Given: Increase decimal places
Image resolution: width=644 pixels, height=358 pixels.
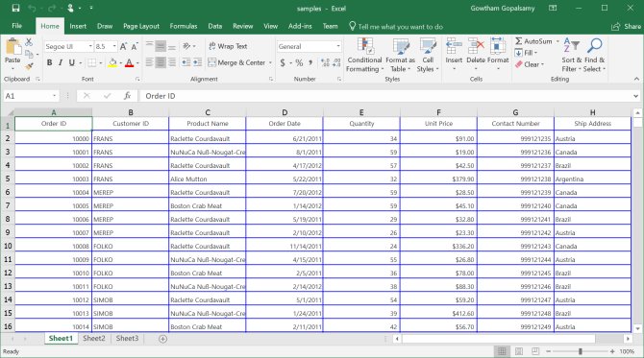Looking at the screenshot, I should (x=325, y=62).
